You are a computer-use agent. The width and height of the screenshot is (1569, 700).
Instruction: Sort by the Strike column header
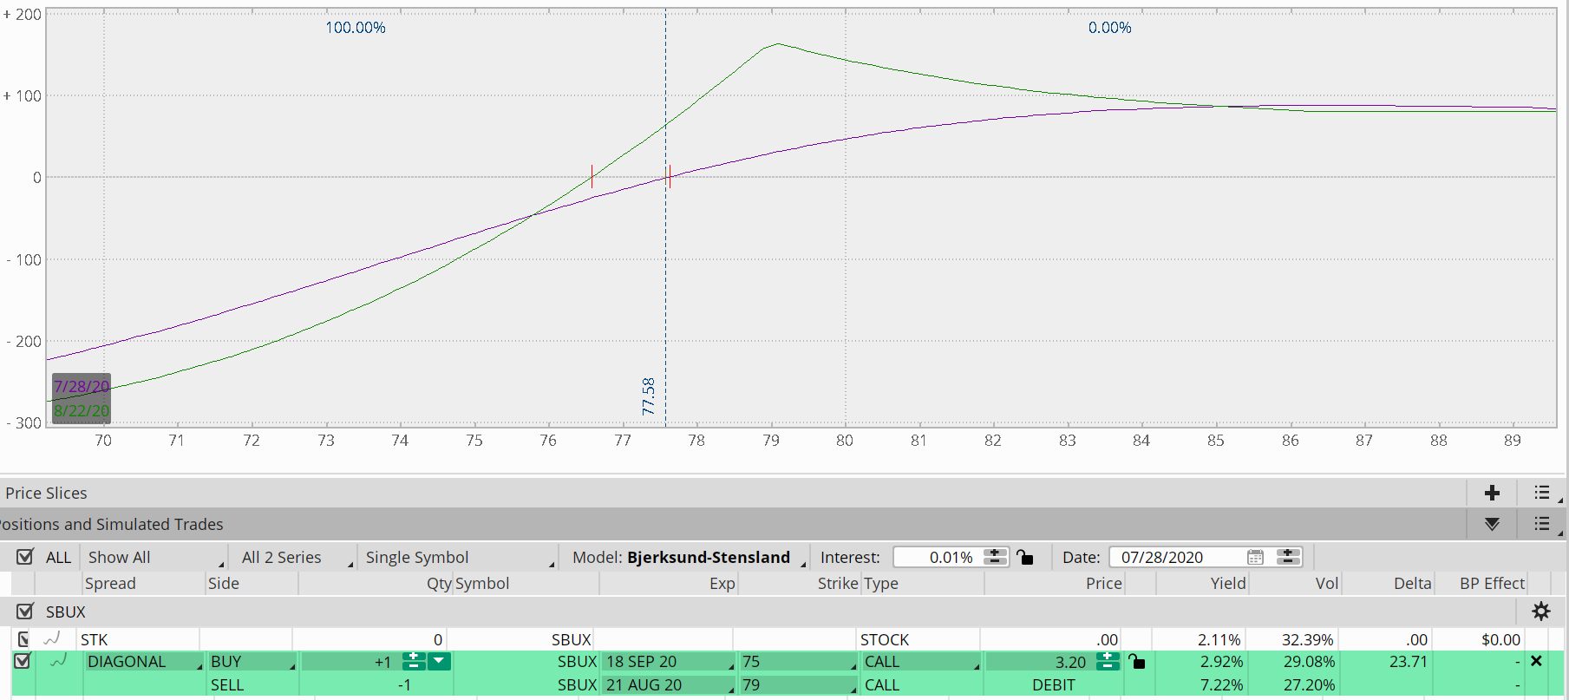[x=838, y=584]
